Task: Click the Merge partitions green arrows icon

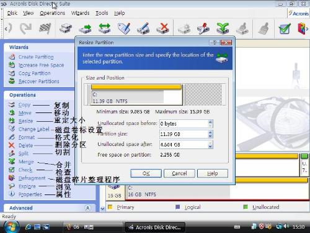Action: tap(223, 28)
